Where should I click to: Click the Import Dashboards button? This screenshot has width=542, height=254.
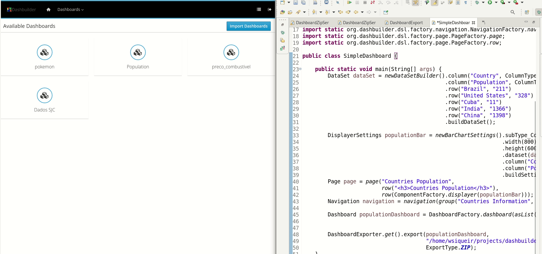click(x=249, y=26)
